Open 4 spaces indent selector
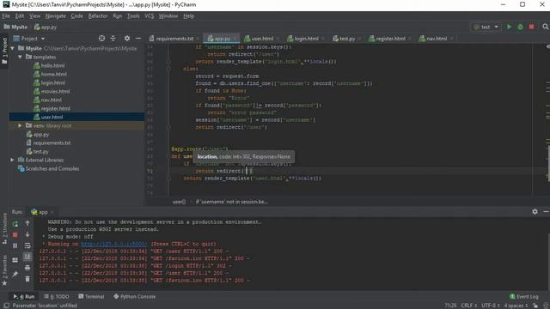550x309 pixels. pyautogui.click(x=516, y=306)
